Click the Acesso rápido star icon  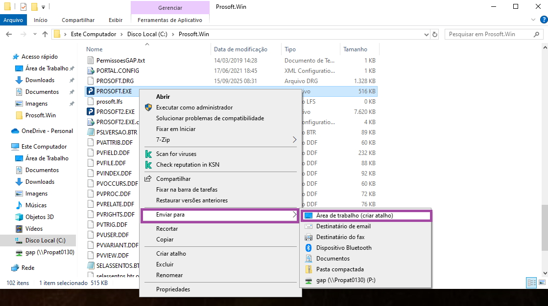[x=15, y=57]
